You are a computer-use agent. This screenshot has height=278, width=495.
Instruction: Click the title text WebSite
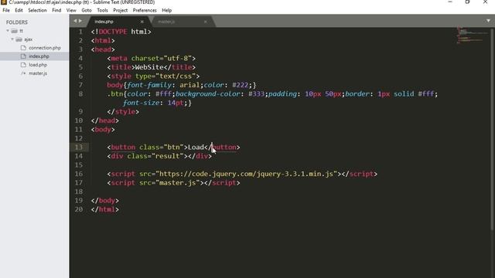tap(149, 67)
